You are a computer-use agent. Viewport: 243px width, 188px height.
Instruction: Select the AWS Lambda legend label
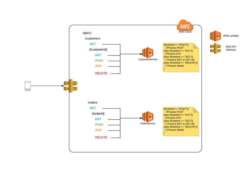pyautogui.click(x=231, y=36)
